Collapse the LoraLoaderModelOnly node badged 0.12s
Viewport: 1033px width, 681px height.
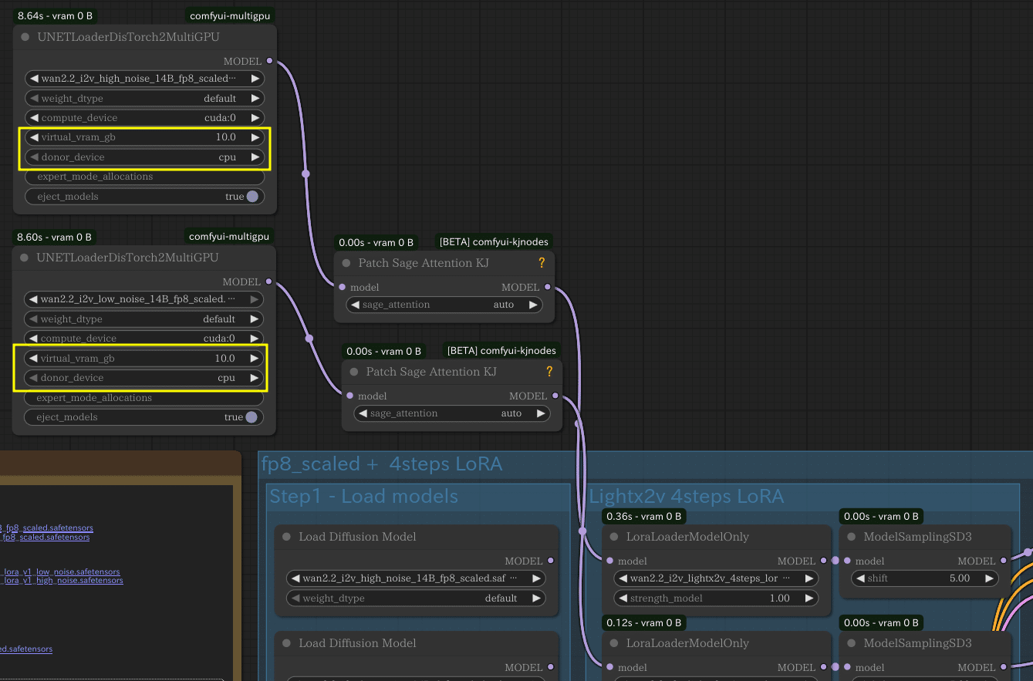pyautogui.click(x=615, y=643)
